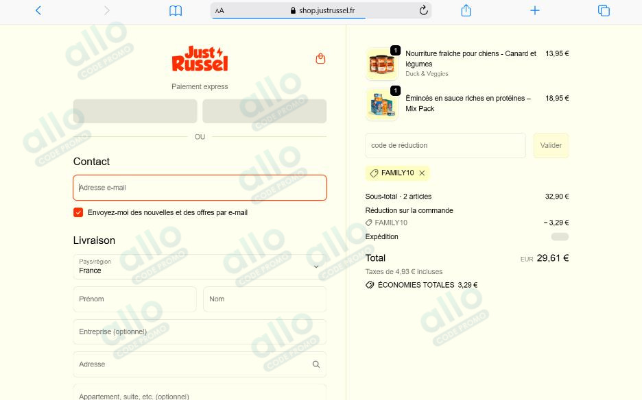Click the Mix Pack product thumbnail

tap(381, 104)
